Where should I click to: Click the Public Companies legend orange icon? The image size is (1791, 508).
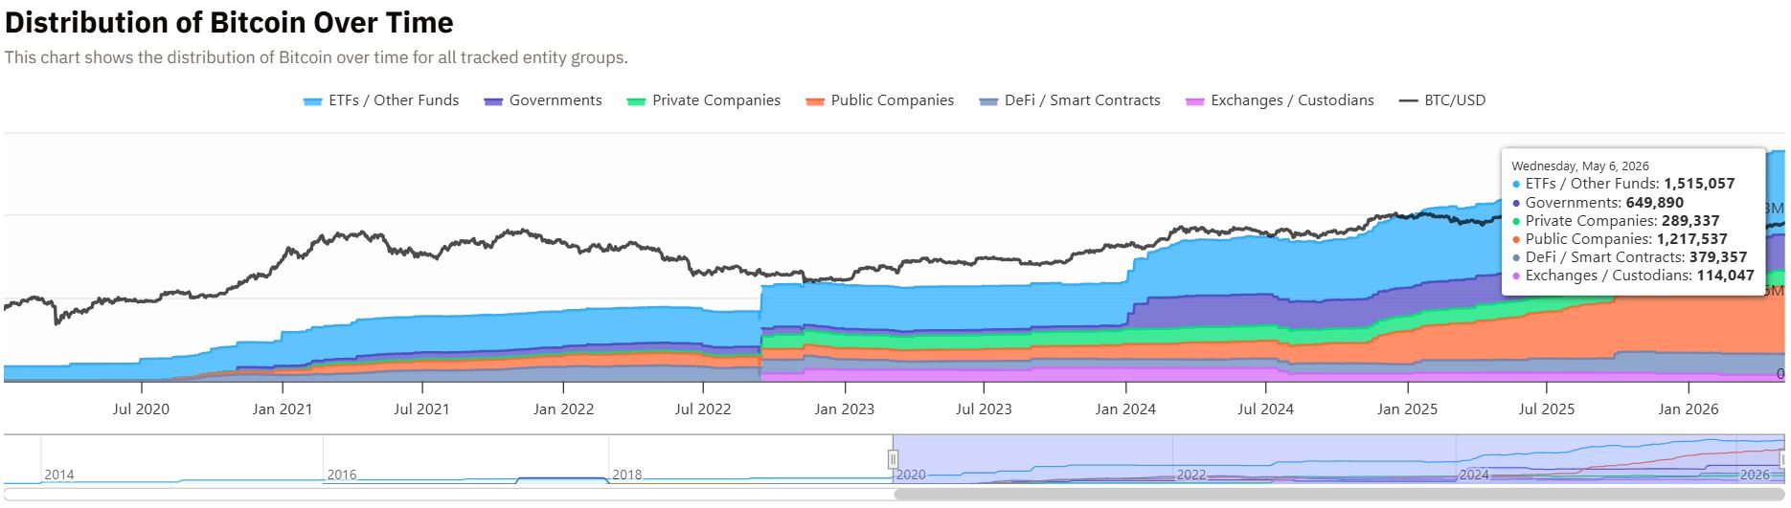[x=815, y=101]
